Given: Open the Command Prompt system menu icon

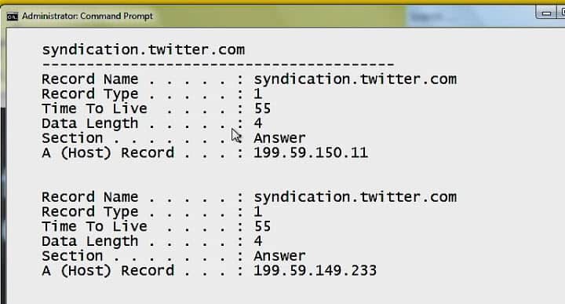Looking at the screenshot, I should pyautogui.click(x=13, y=16).
